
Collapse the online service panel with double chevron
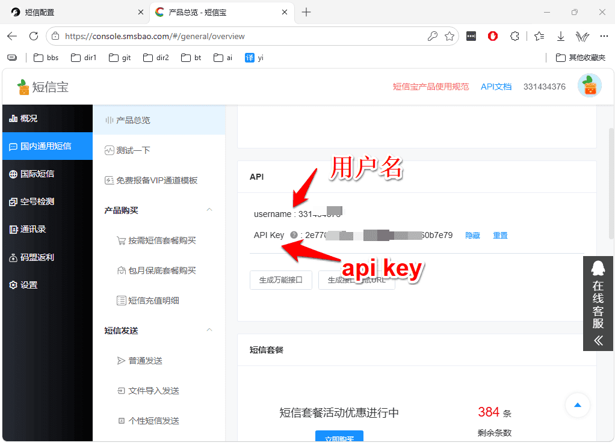pos(598,340)
